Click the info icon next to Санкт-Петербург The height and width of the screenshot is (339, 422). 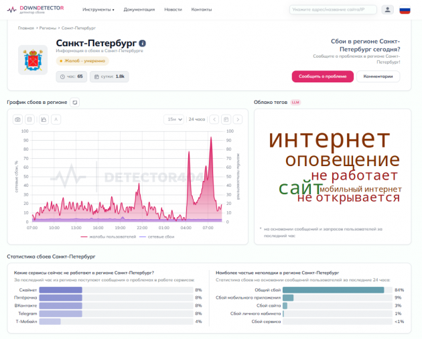click(x=143, y=43)
